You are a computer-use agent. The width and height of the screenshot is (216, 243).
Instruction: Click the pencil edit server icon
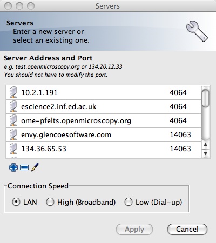pyautogui.click(x=35, y=167)
